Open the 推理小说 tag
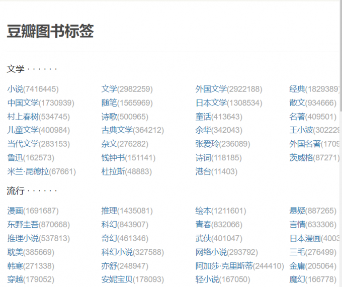The height and width of the screenshot is (287, 342). [x=23, y=238]
